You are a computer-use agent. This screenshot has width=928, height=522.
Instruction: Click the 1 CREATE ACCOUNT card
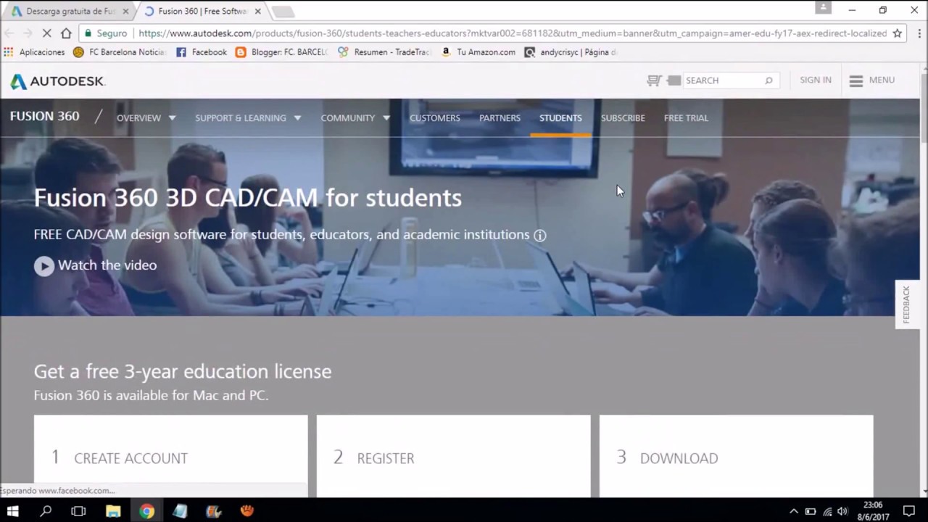[x=171, y=456]
